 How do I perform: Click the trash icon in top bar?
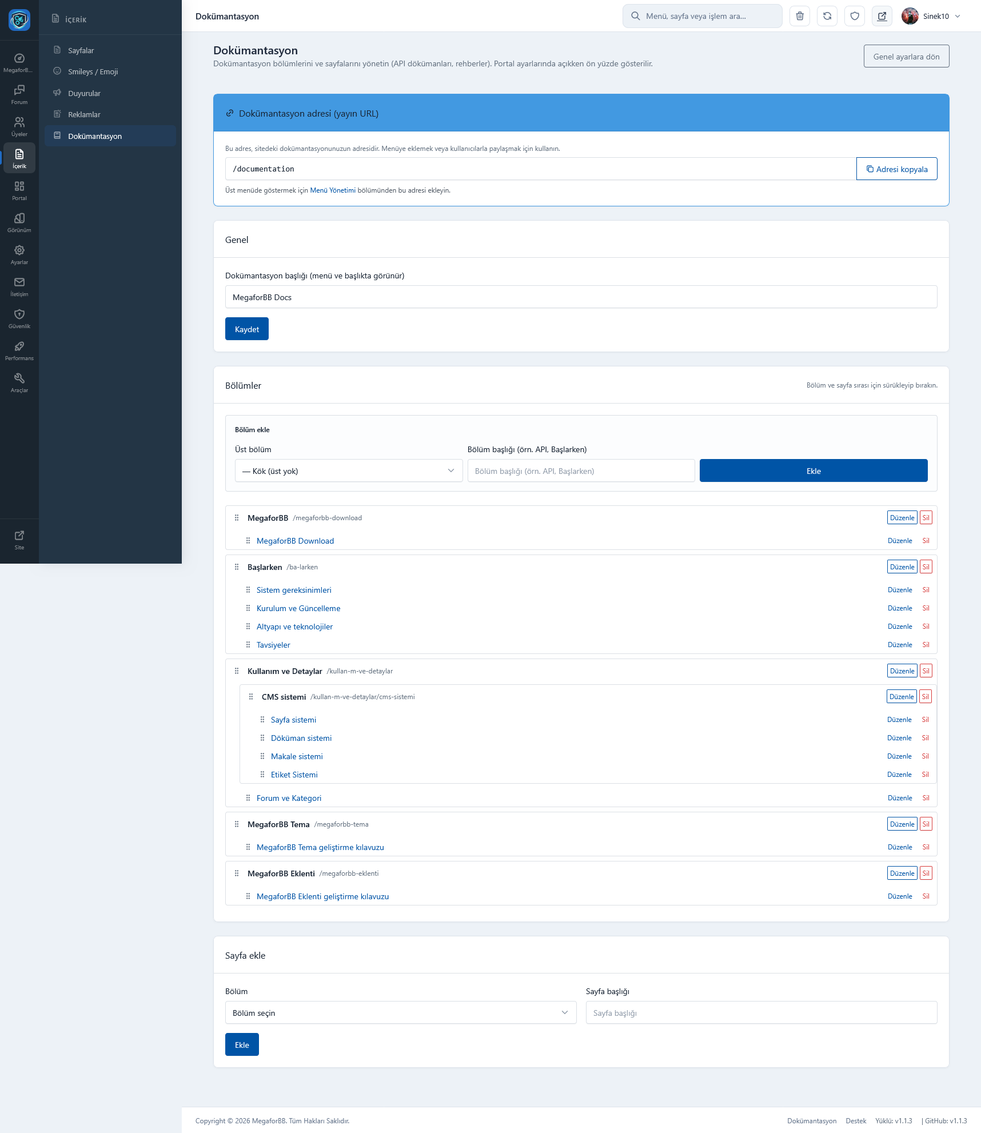[800, 16]
